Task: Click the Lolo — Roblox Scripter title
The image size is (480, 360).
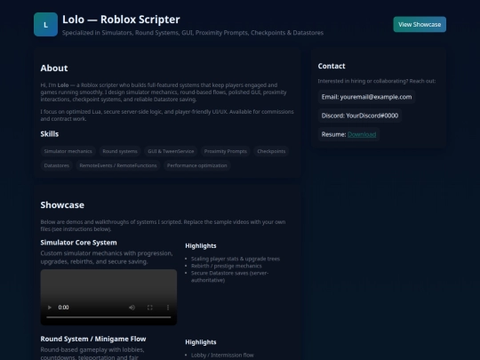Action: tap(121, 20)
